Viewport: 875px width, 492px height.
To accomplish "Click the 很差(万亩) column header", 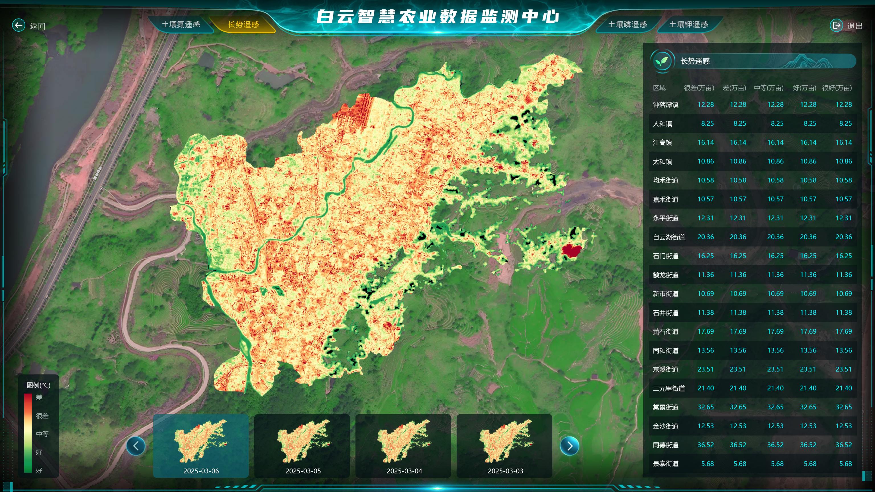I will [x=699, y=88].
